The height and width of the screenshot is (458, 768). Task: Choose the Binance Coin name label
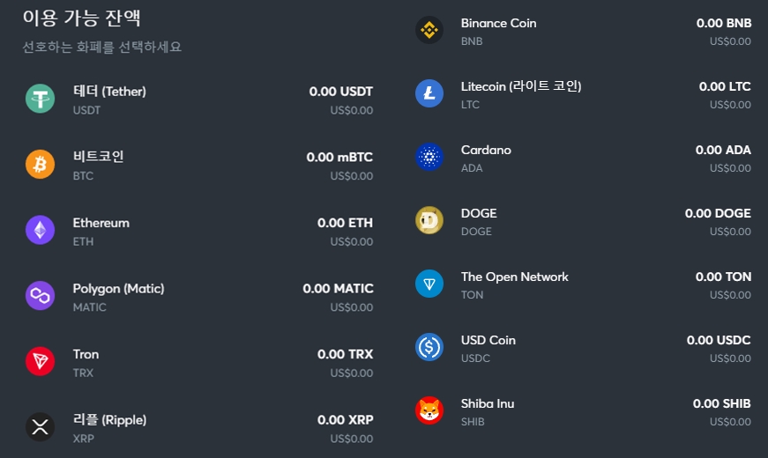tap(498, 23)
